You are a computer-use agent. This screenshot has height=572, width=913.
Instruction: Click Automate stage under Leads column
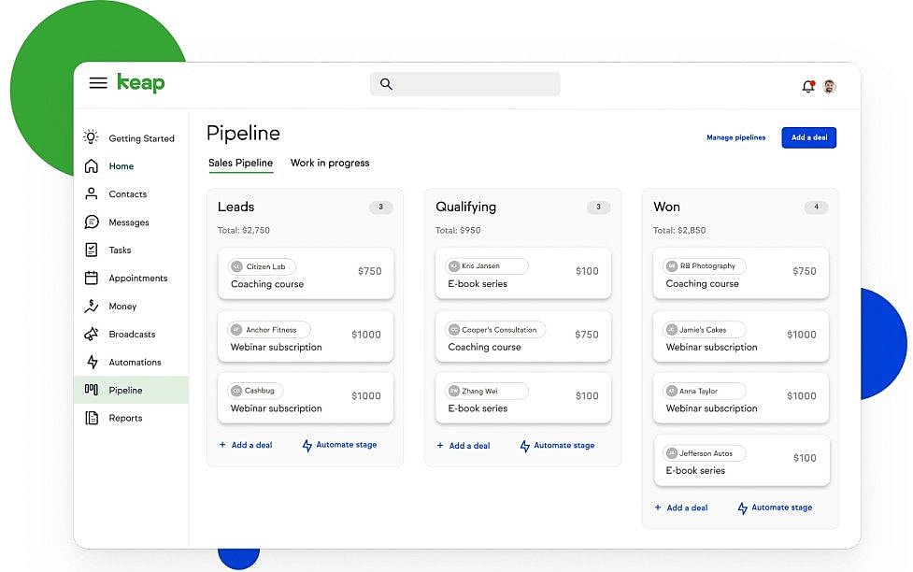coord(340,445)
